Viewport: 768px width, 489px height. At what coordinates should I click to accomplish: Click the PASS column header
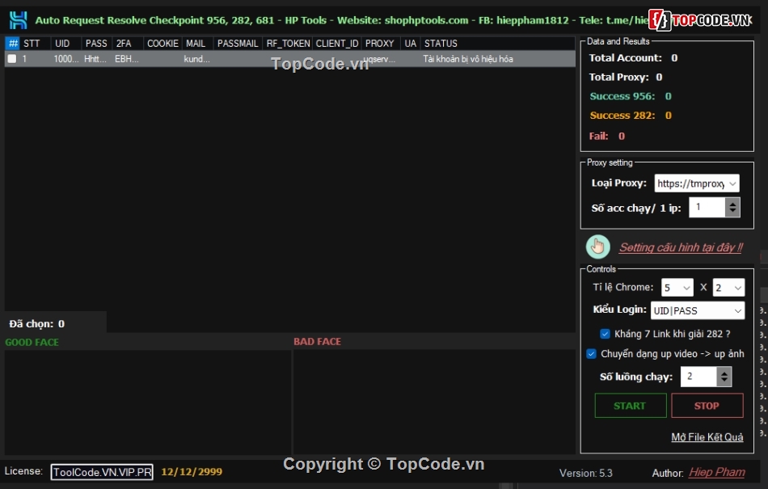click(x=96, y=43)
